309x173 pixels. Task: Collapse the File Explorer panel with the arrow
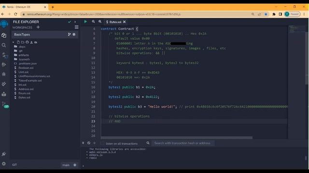(x=75, y=22)
